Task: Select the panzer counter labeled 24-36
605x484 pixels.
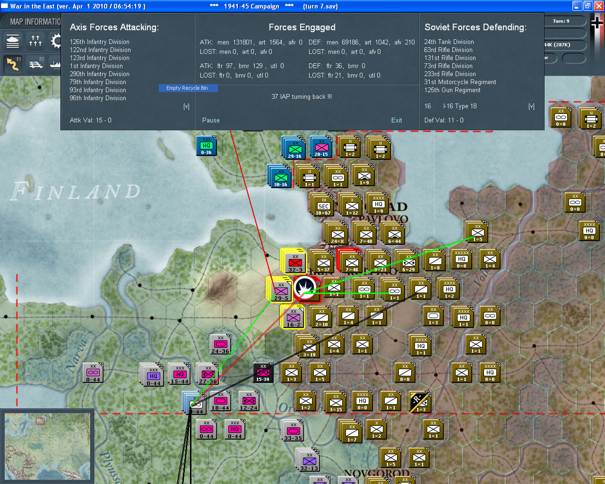Action: [x=220, y=345]
